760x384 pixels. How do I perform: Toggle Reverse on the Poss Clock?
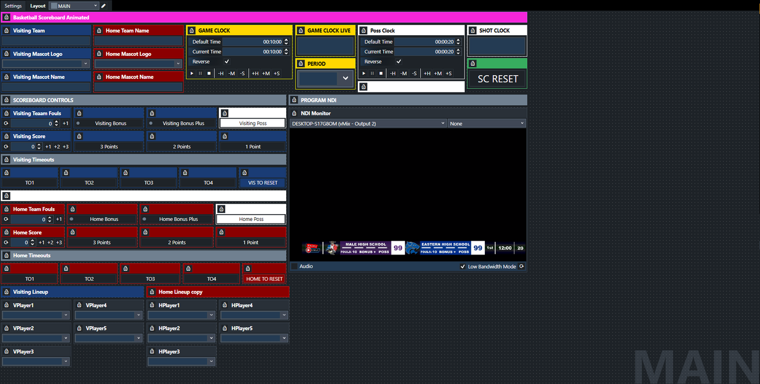coord(398,62)
